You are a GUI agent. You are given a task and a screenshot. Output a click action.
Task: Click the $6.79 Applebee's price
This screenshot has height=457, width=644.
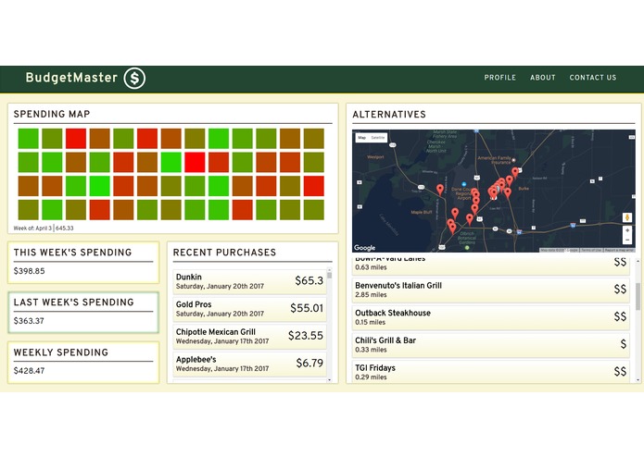309,364
